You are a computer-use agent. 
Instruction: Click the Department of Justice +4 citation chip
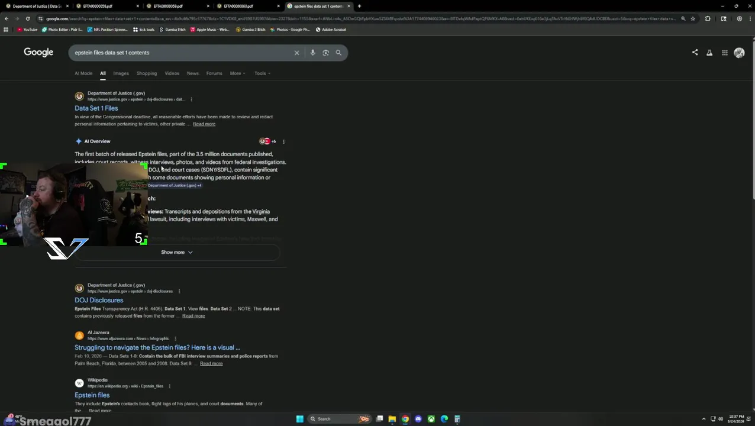175,185
